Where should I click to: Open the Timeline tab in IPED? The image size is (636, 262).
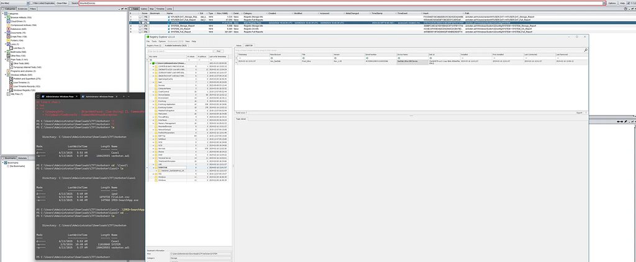[160, 9]
